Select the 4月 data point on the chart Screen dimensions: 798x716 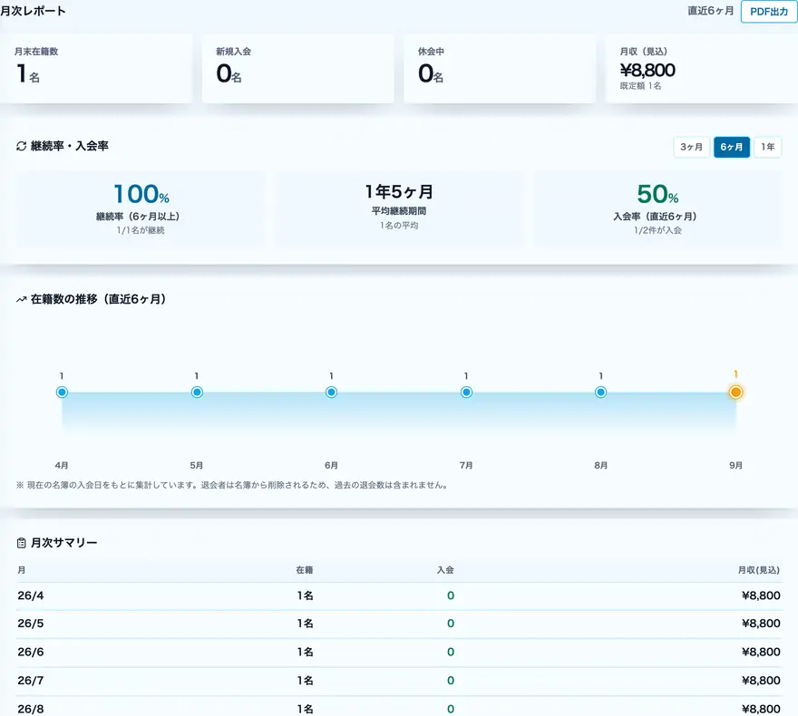[62, 392]
